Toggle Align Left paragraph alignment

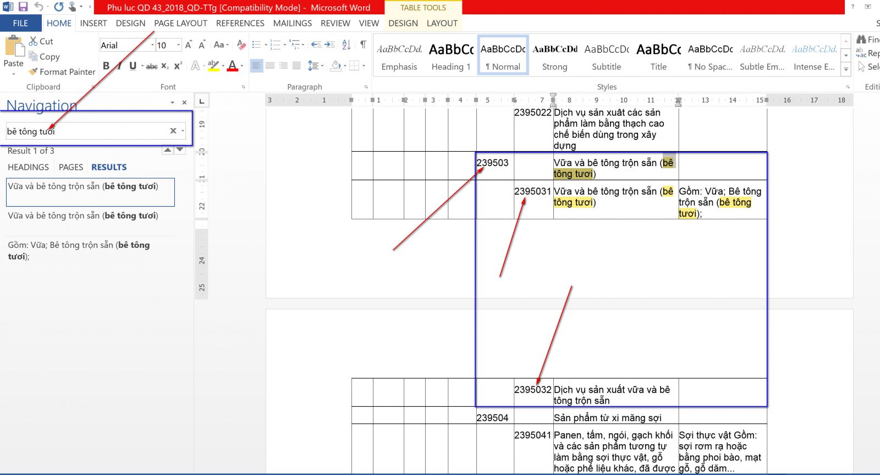pos(257,66)
